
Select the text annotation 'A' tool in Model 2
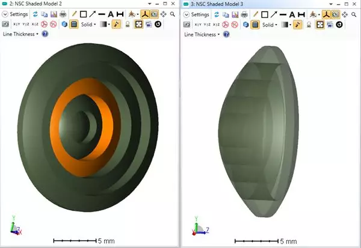click(111, 14)
